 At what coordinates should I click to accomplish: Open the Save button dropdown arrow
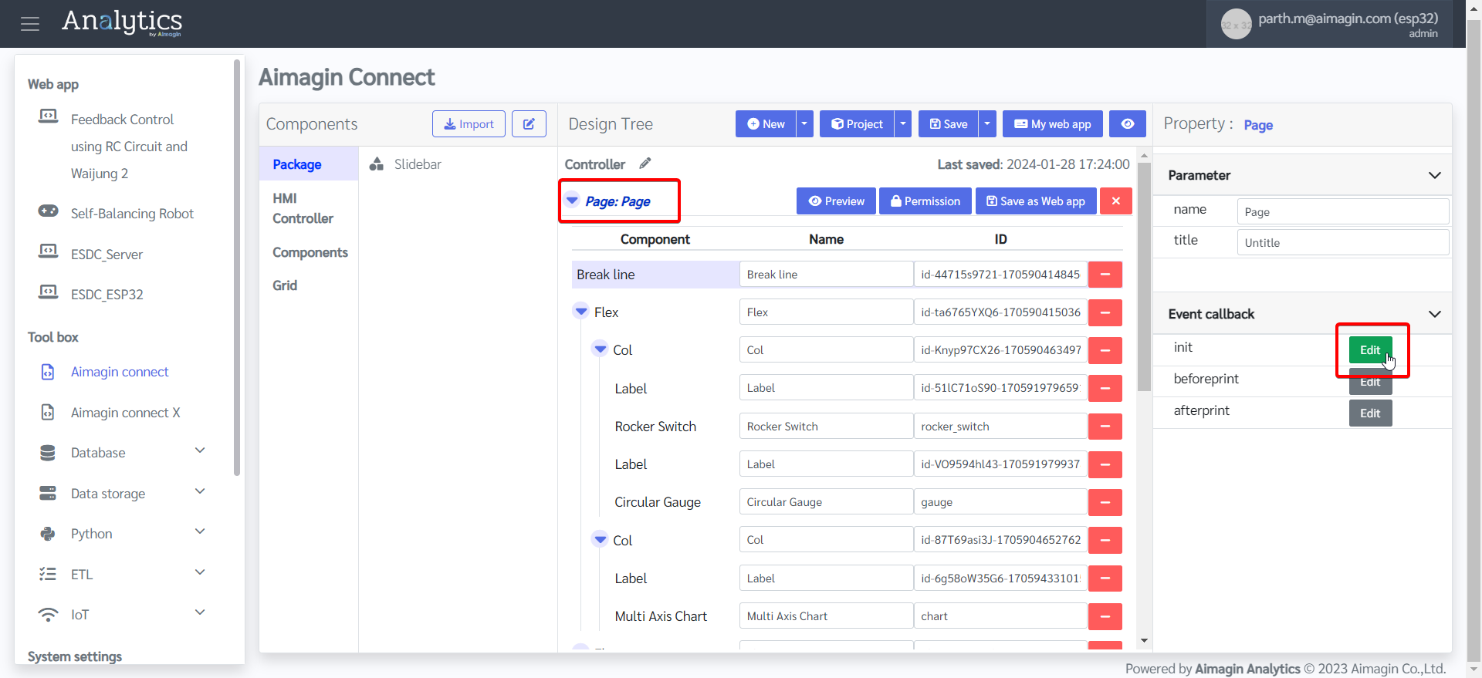(987, 124)
